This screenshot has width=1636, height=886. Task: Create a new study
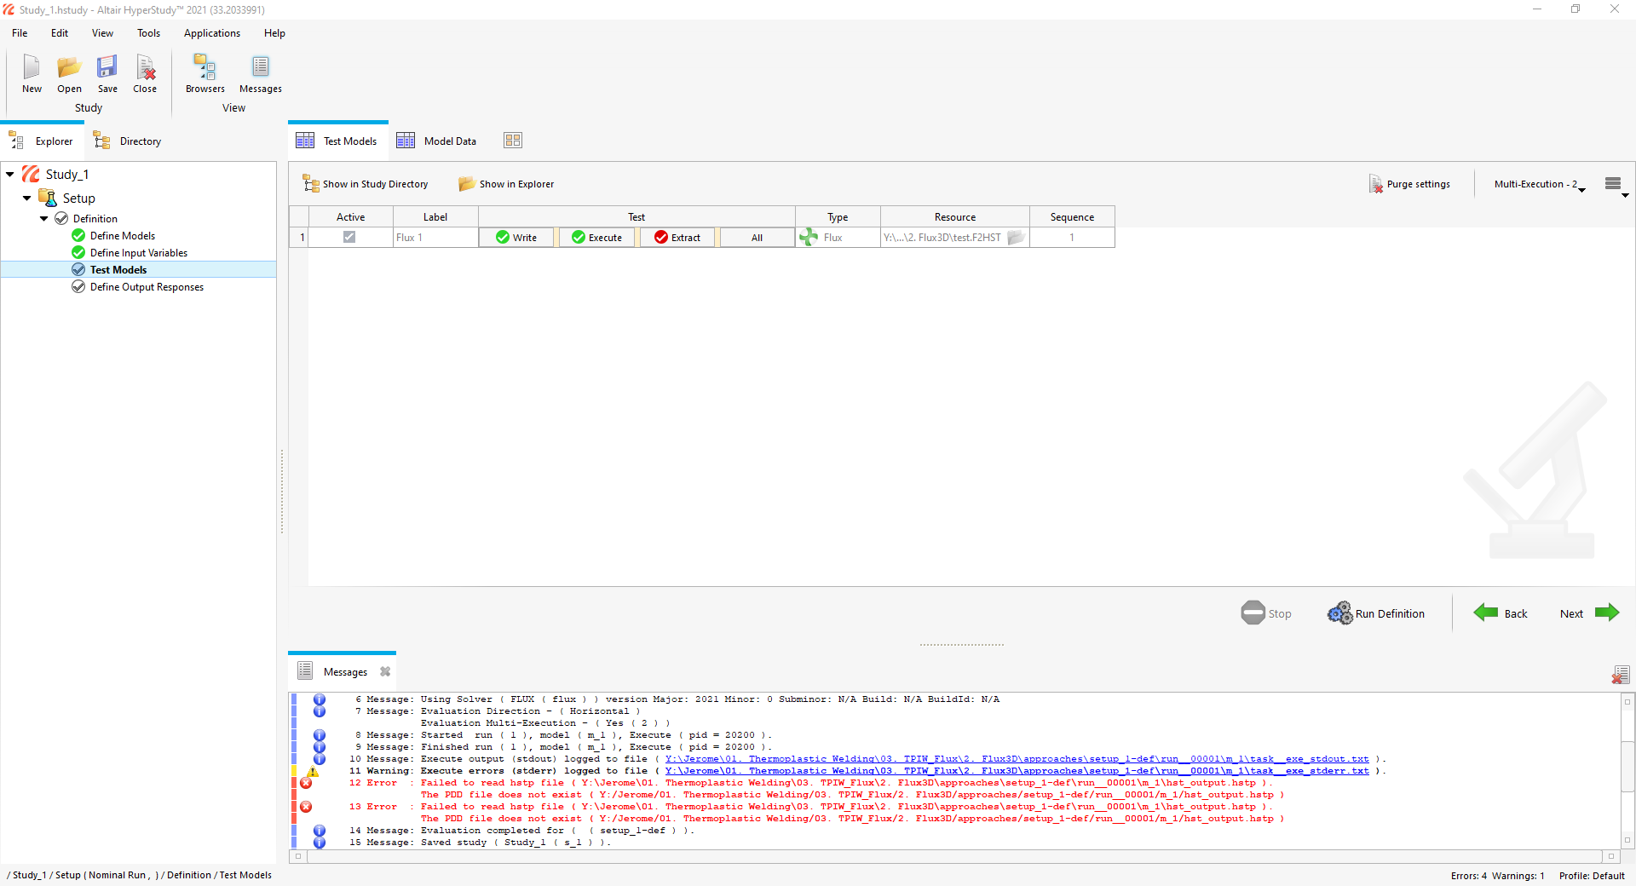tap(32, 74)
